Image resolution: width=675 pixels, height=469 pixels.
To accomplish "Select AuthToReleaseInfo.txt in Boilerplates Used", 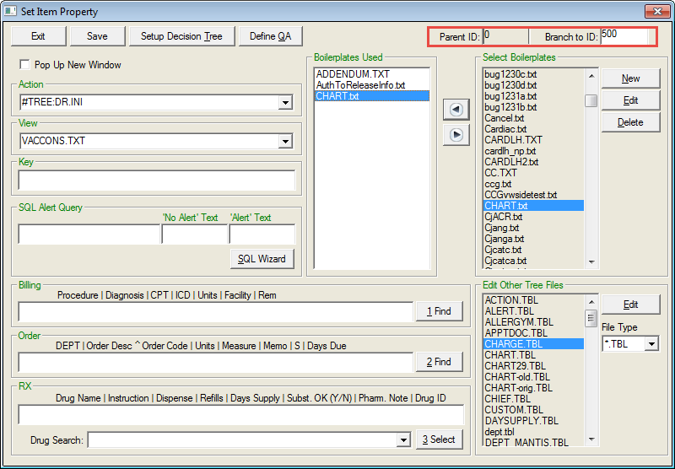I will point(360,85).
